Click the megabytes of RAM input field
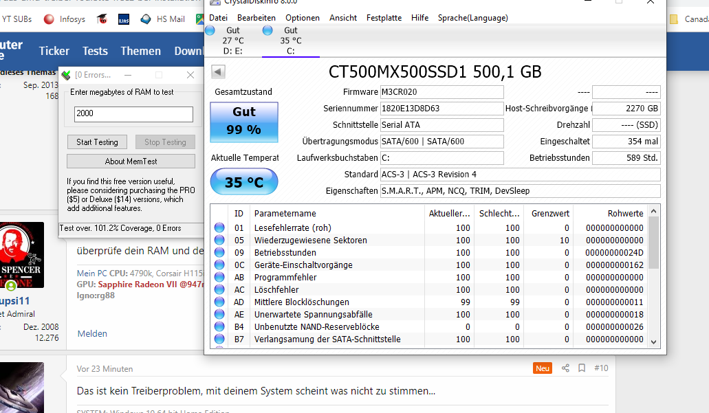 pos(133,114)
